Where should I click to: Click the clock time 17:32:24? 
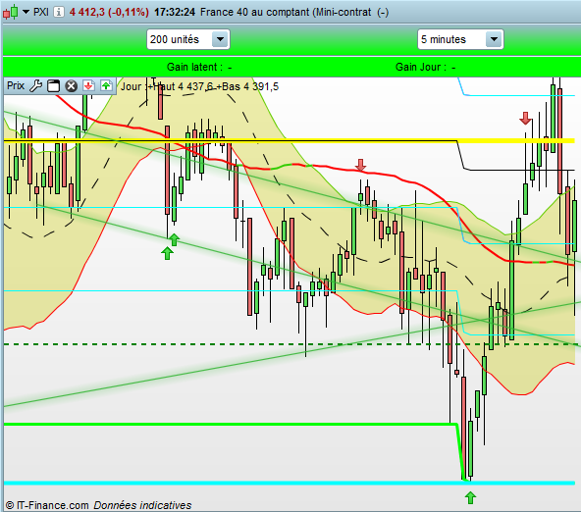coord(175,12)
